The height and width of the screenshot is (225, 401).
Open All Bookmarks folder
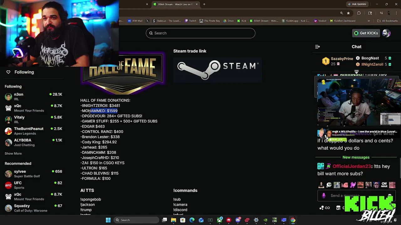click(x=388, y=21)
